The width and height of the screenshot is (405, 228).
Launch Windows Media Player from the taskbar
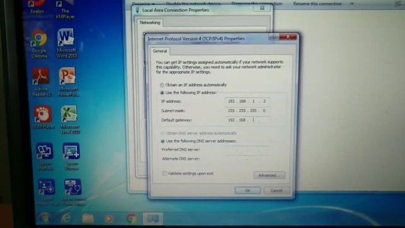pos(109,219)
